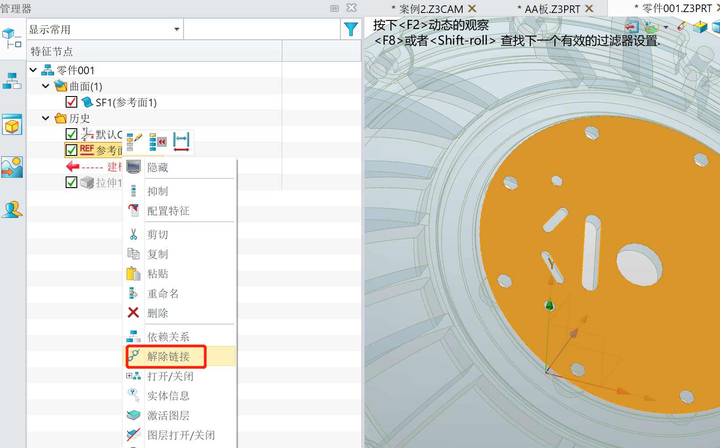The width and height of the screenshot is (720, 448).
Task: Click the red X icon beside 删除
Action: tap(133, 313)
